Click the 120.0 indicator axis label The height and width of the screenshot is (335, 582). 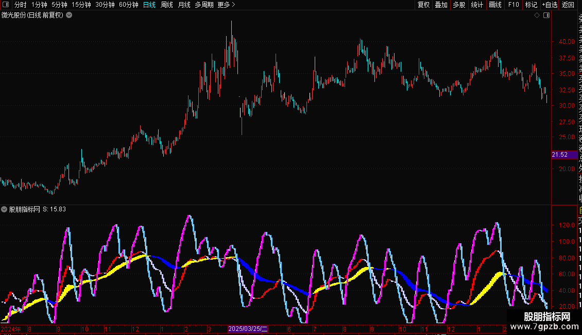[x=567, y=225]
